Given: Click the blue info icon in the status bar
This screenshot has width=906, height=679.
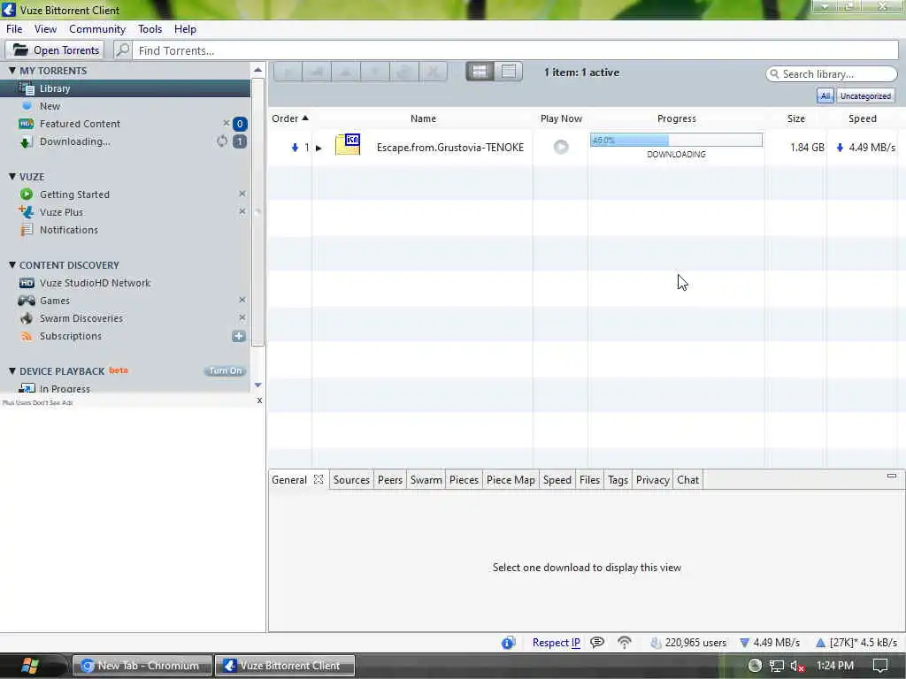Looking at the screenshot, I should tap(508, 643).
